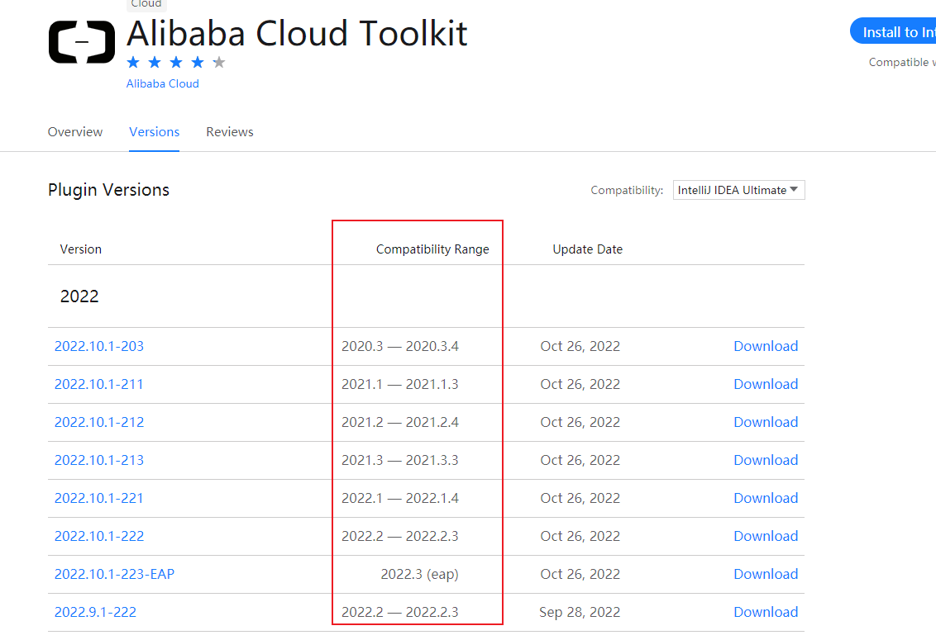Open the Reviews tab
Viewport: 936px width, 640px height.
[230, 132]
